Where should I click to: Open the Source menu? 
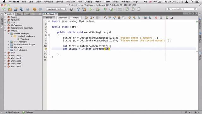[x=59, y=2]
